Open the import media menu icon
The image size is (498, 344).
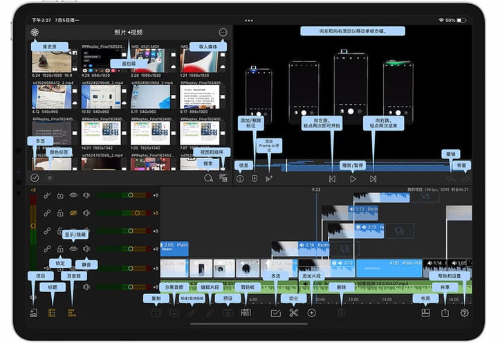223,32
